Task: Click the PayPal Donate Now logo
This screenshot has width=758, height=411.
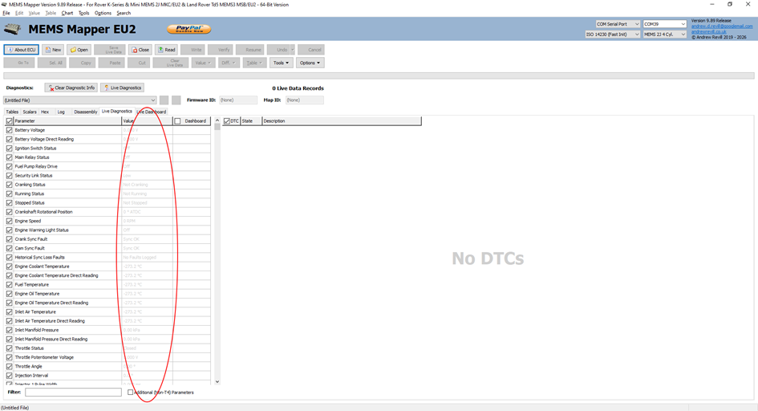Action: [x=188, y=30]
